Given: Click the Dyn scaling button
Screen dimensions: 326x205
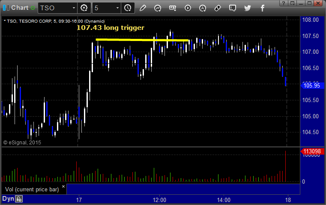Looking at the screenshot, I should (8, 199).
